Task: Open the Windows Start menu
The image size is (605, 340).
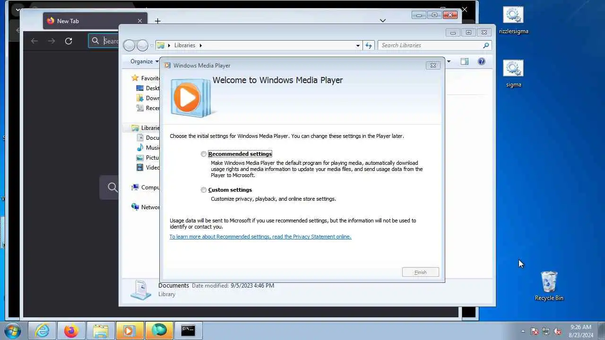Action: pos(12,331)
